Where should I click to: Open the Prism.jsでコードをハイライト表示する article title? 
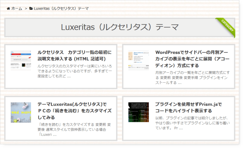click(188, 107)
